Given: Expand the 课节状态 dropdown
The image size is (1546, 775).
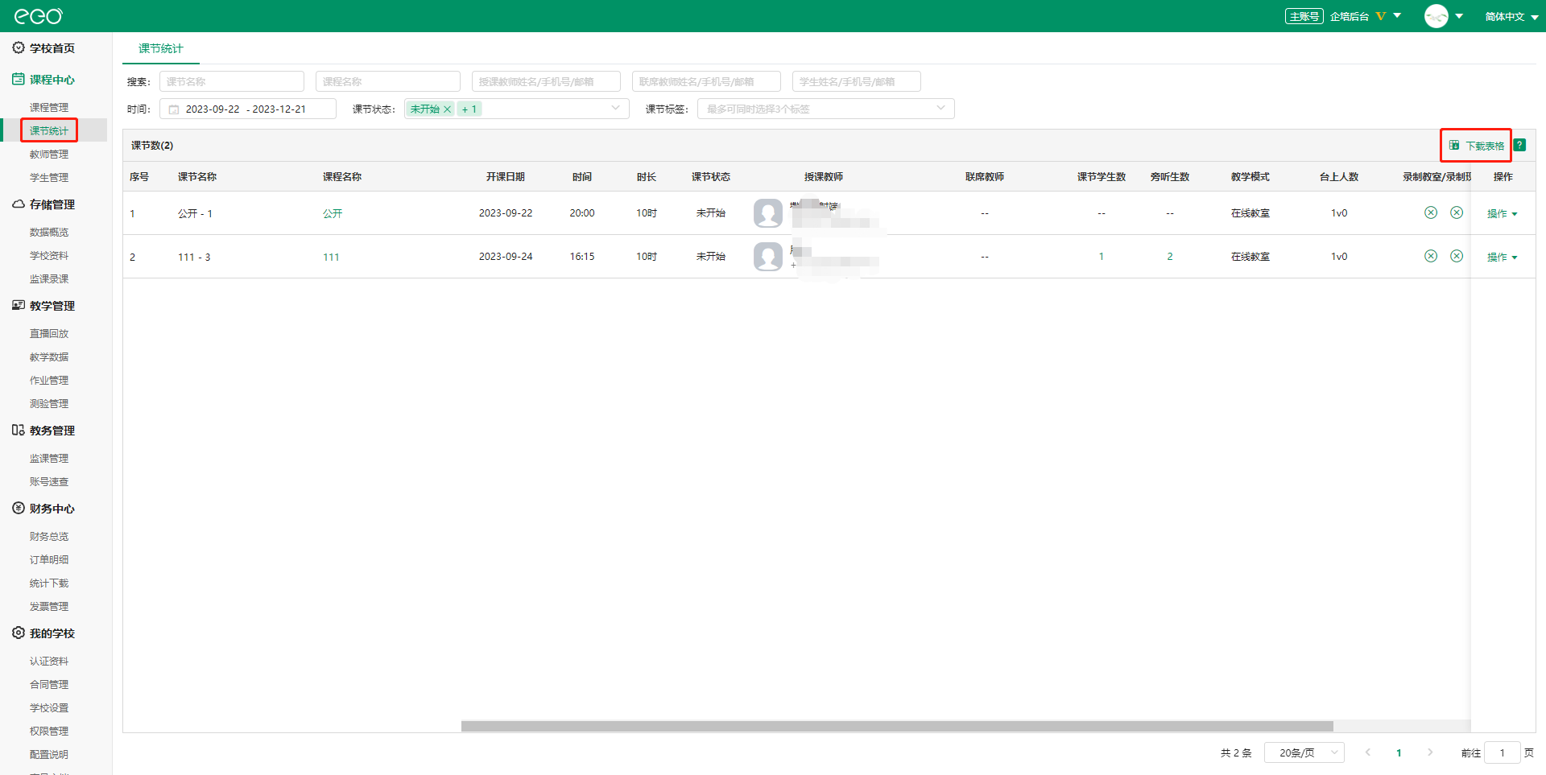Looking at the screenshot, I should coord(616,108).
